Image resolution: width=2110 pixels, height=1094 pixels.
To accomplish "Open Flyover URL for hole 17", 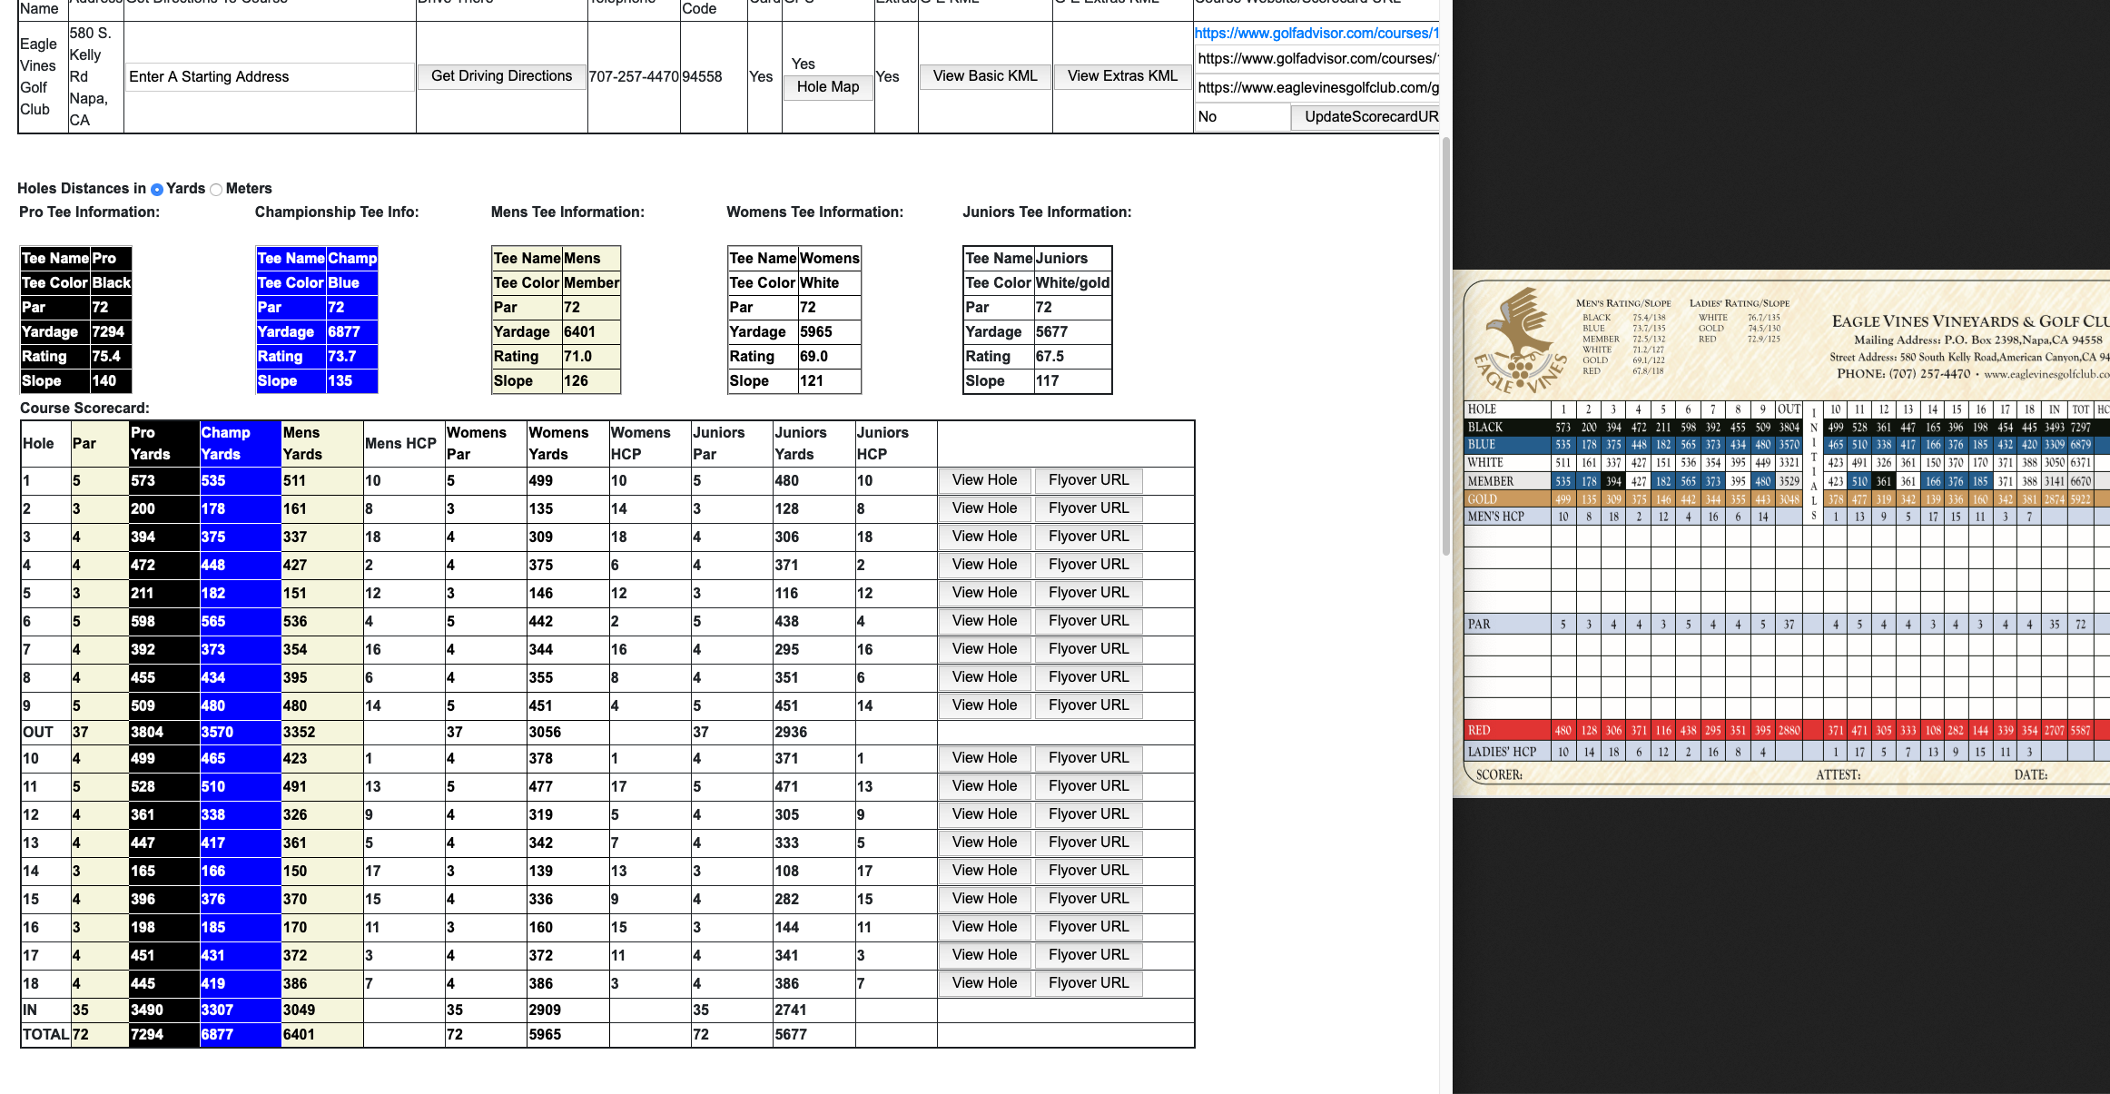I will pos(1089,955).
